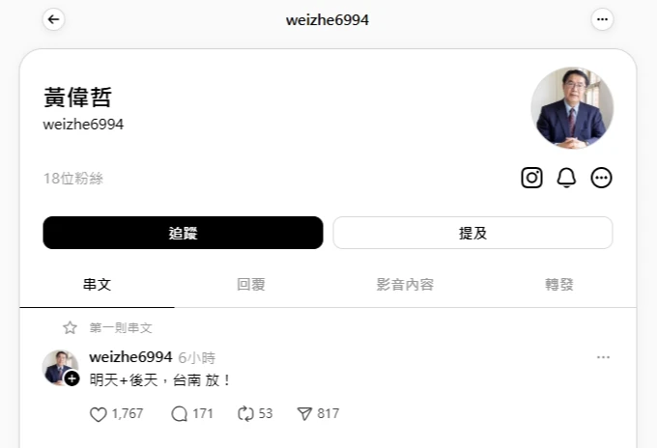Click the weizhe6994 username on the post
The height and width of the screenshot is (448, 658).
click(x=130, y=357)
